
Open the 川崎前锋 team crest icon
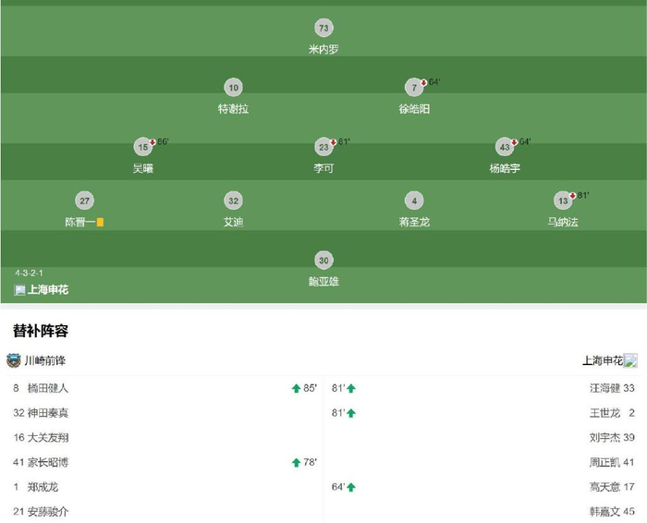point(13,360)
